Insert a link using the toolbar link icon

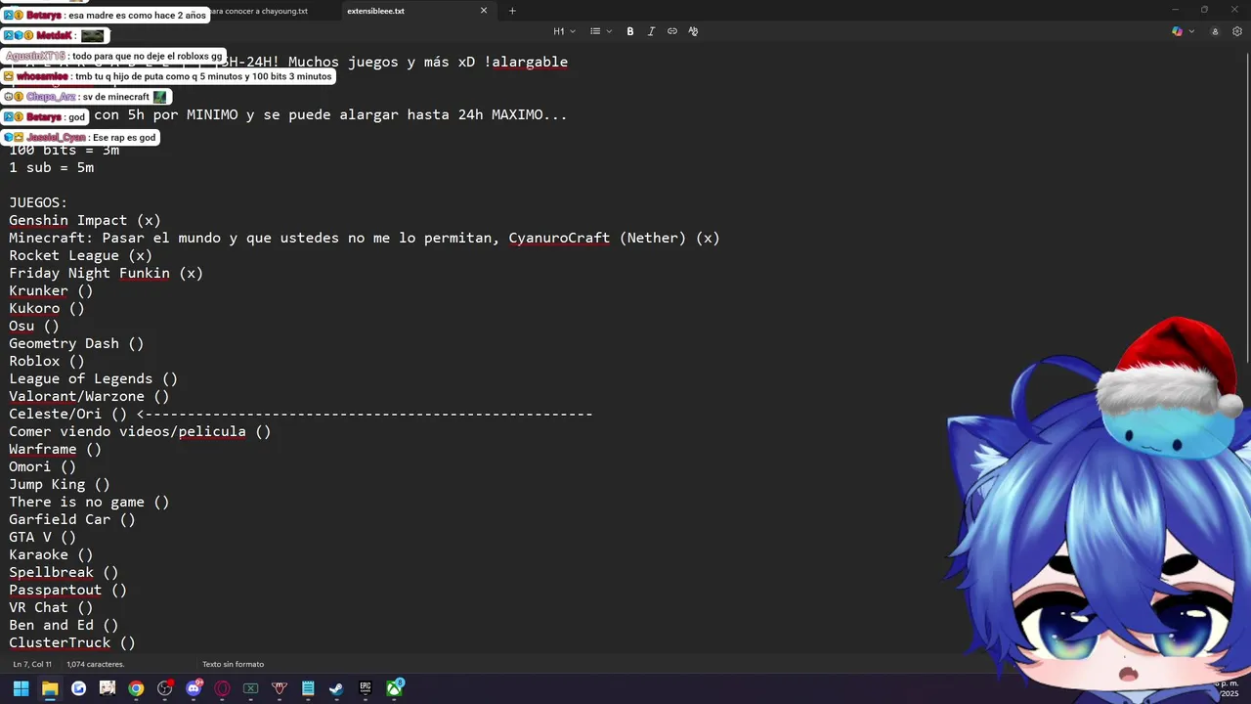point(672,31)
